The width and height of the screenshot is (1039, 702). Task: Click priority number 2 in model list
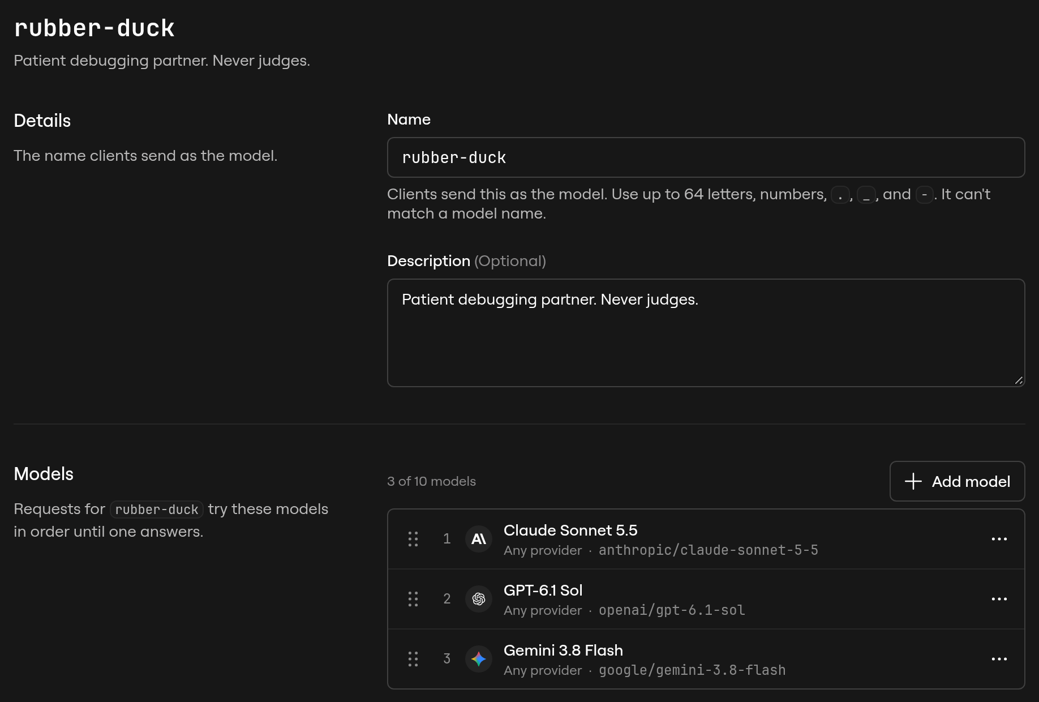(447, 599)
